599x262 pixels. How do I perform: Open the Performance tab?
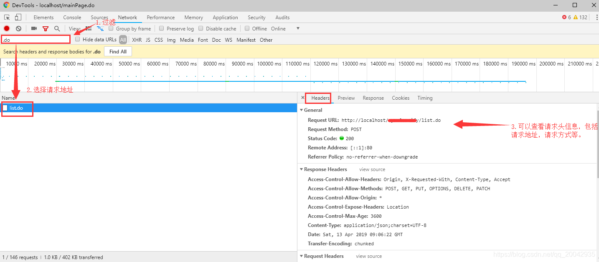[161, 18]
